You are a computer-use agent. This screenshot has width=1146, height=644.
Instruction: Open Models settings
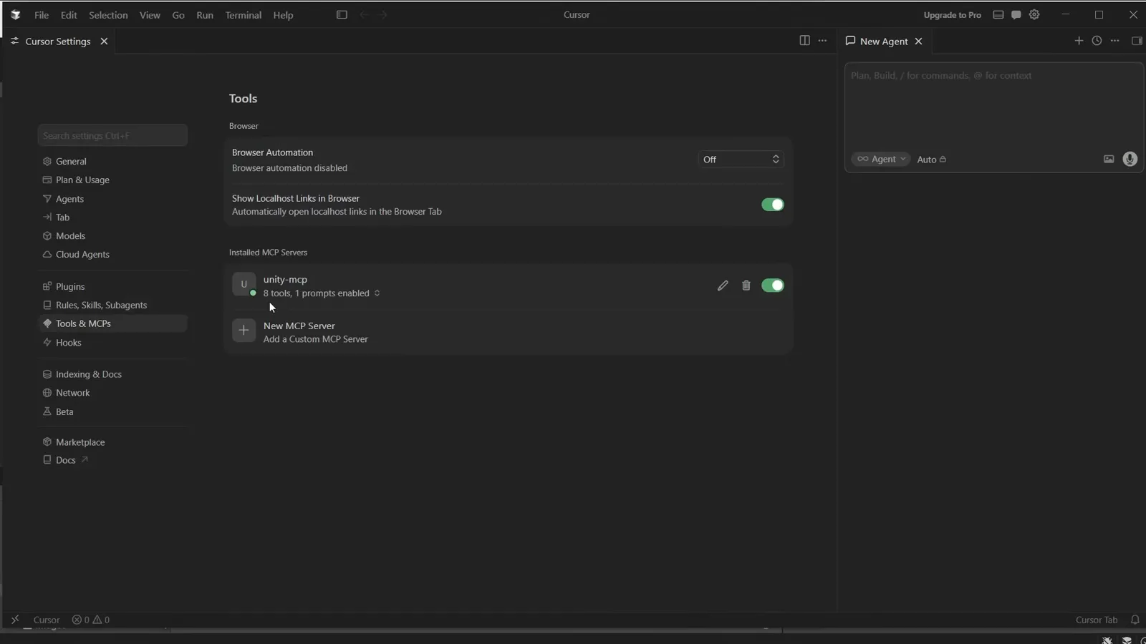tap(112, 236)
